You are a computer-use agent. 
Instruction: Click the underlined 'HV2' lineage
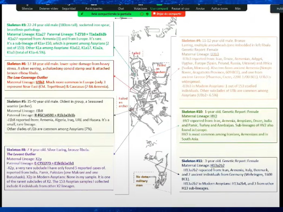coord(214,116)
